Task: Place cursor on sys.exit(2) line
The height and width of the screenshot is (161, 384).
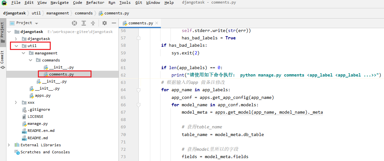Action: (186, 53)
